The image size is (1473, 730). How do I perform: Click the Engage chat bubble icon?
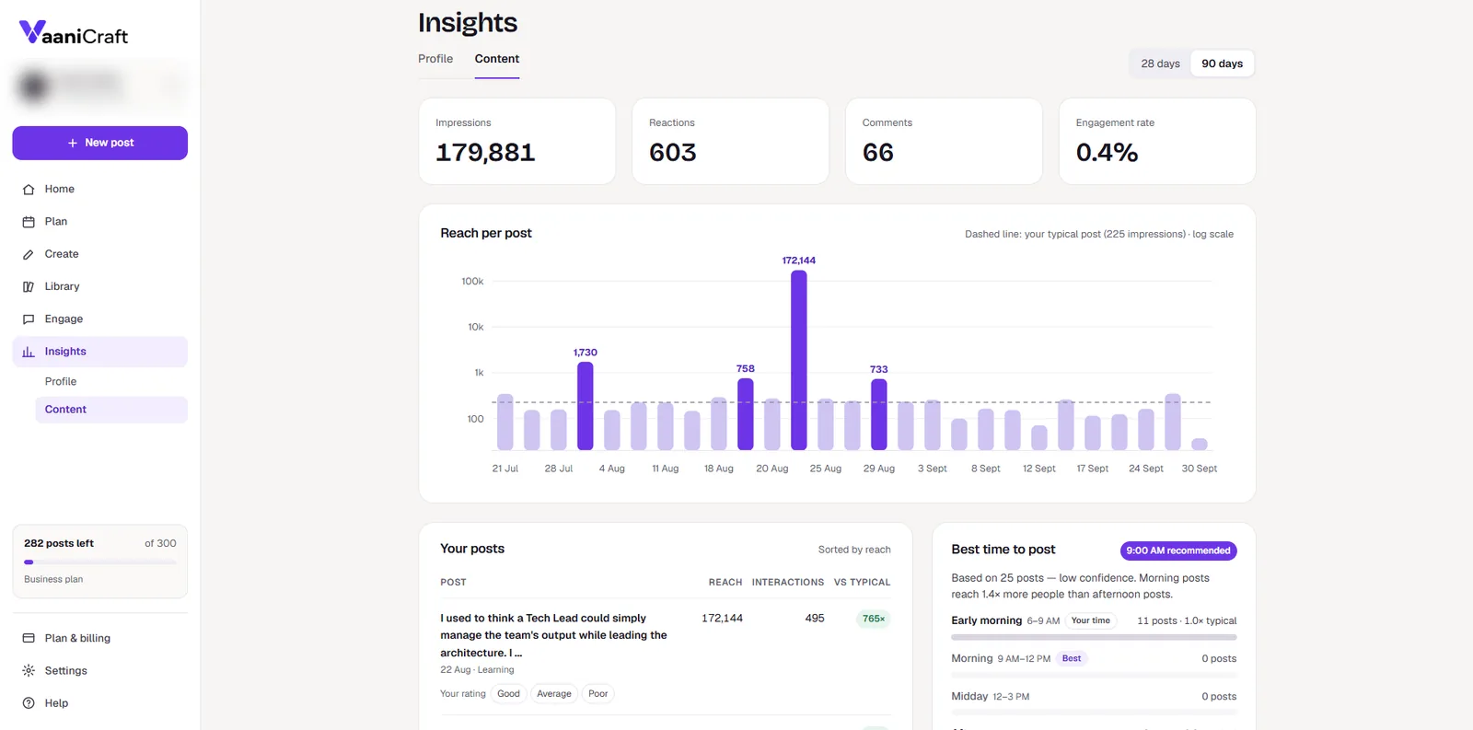click(x=29, y=319)
